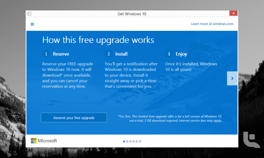
Task: Click the 'Once it's installed' paragraph
Action: tap(191, 67)
